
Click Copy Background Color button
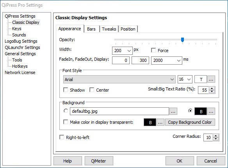pos(190,122)
